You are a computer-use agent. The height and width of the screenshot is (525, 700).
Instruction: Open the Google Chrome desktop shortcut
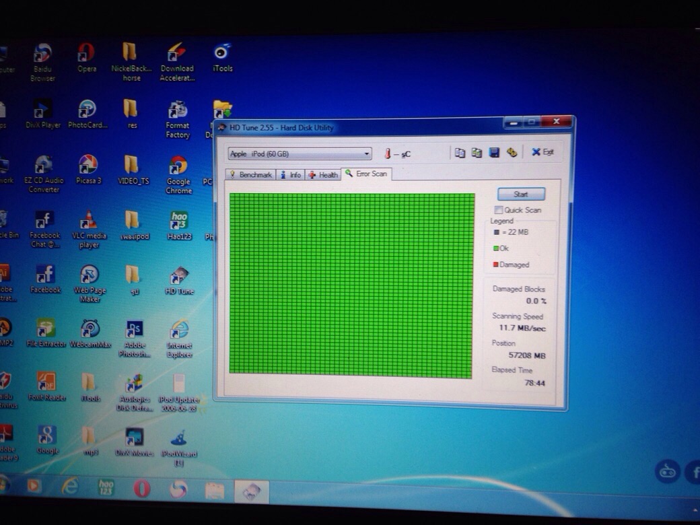pyautogui.click(x=178, y=166)
